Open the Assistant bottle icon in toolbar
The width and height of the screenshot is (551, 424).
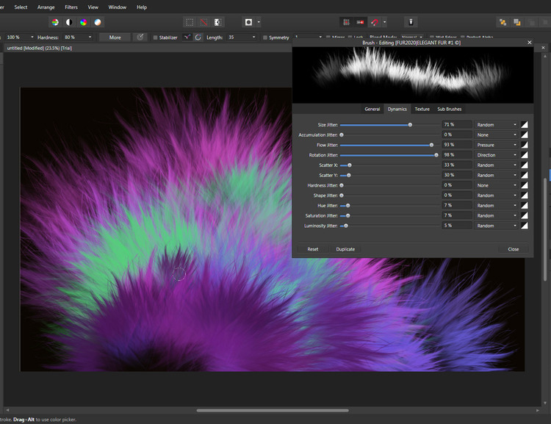412,22
